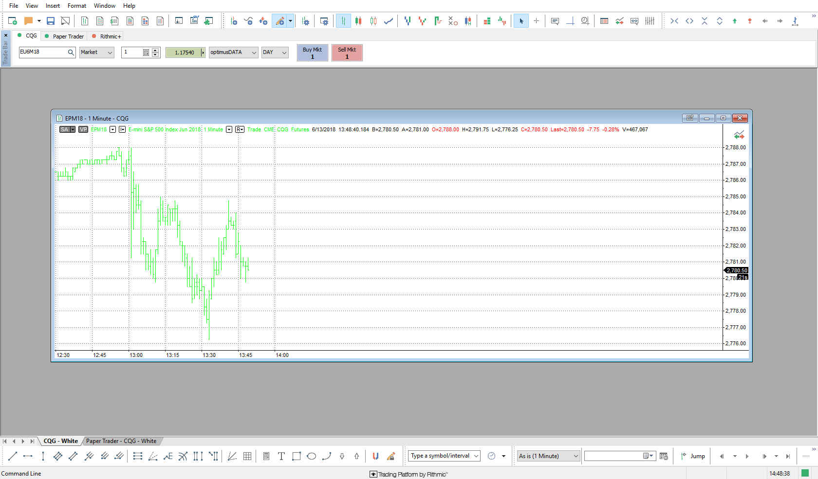Click Sell Mkt button
This screenshot has height=479, width=818.
pos(347,53)
